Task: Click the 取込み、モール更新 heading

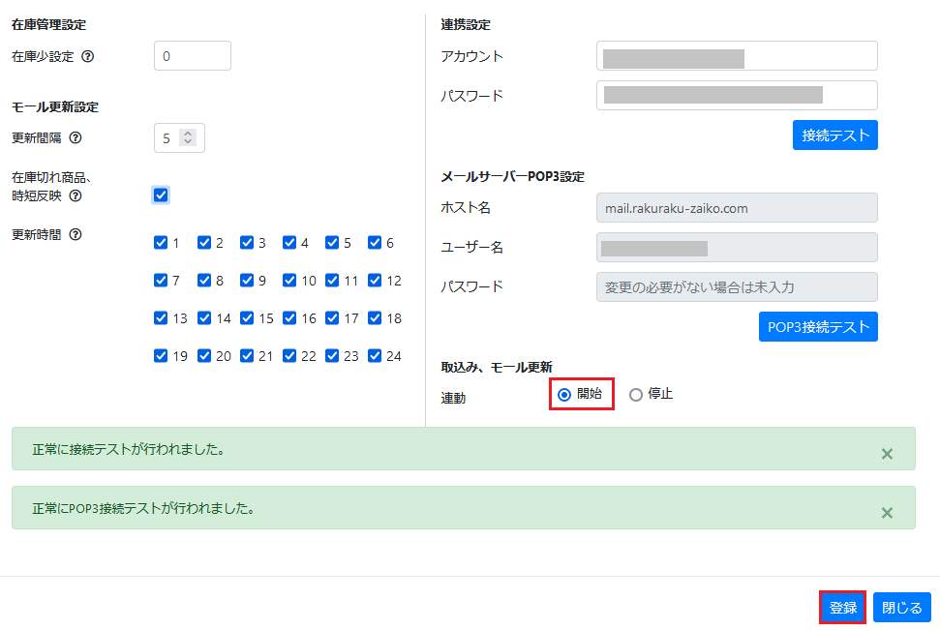Action: click(x=497, y=367)
